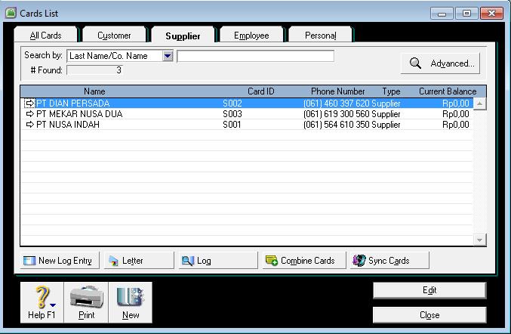This screenshot has width=511, height=334.
Task: Click Rp0,00 balance for PT MEKAR NUSA DUA
Action: coord(456,114)
